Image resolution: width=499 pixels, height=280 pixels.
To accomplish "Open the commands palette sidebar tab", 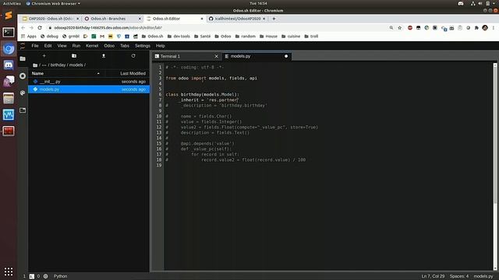I will click(x=23, y=93).
